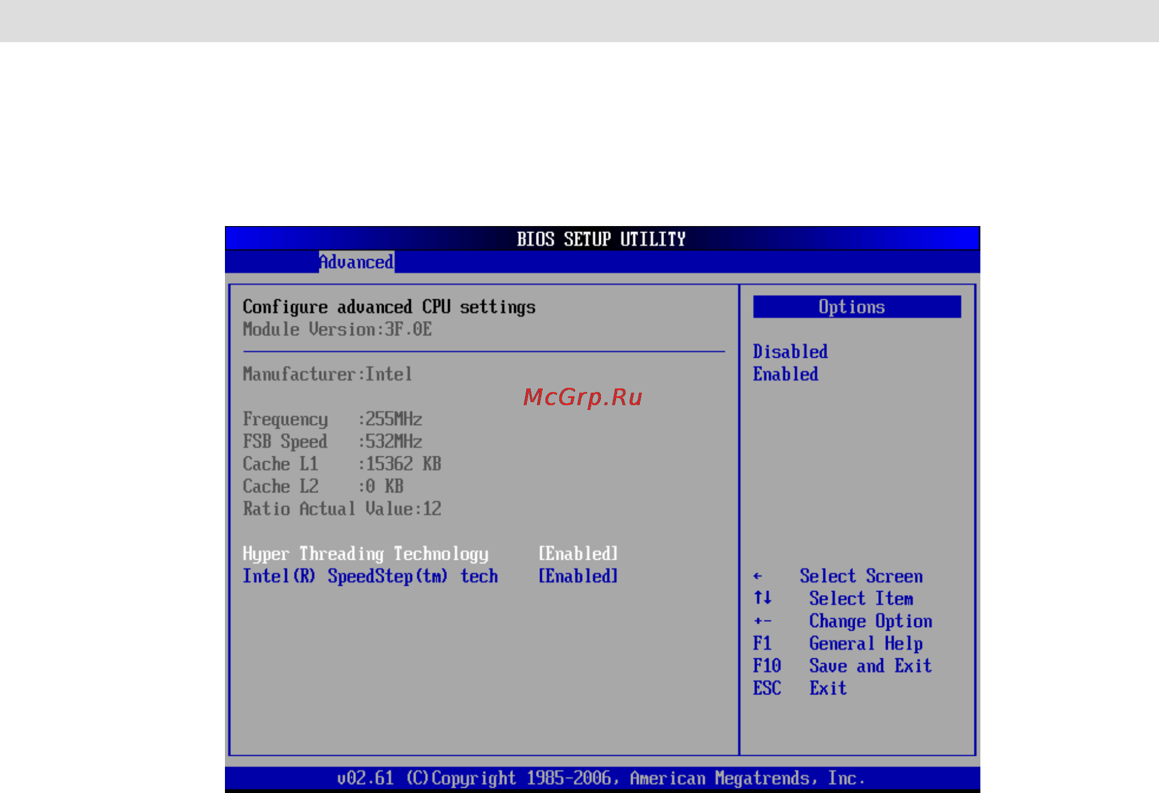1159x793 pixels.
Task: Change SpeedStep [Enabled] value
Action: [x=578, y=576]
